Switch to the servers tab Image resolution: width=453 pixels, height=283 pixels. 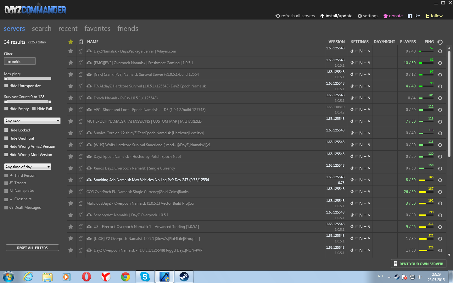pos(14,29)
